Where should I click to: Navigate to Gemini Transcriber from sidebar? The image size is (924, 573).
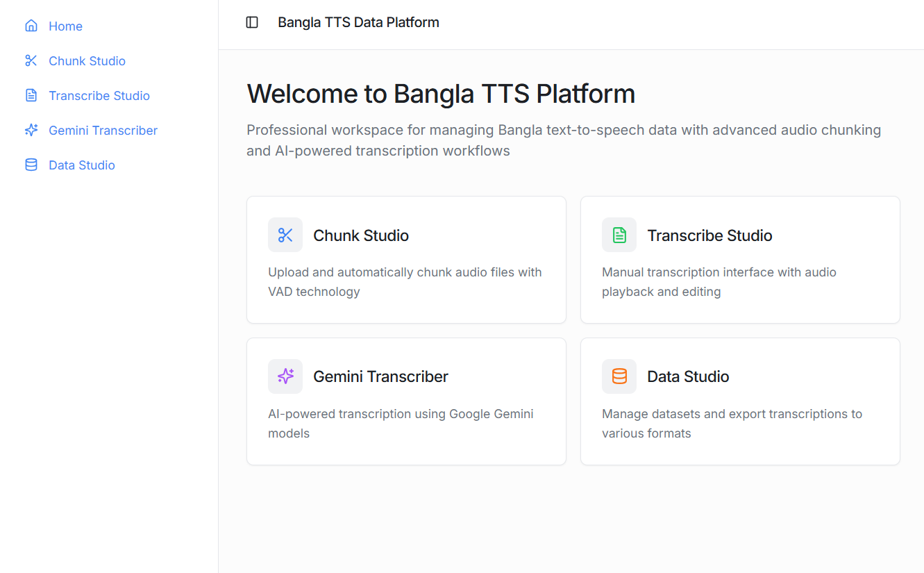point(103,131)
